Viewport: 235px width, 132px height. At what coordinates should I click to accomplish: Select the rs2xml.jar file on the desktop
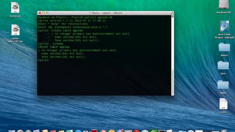pyautogui.click(x=15, y=8)
